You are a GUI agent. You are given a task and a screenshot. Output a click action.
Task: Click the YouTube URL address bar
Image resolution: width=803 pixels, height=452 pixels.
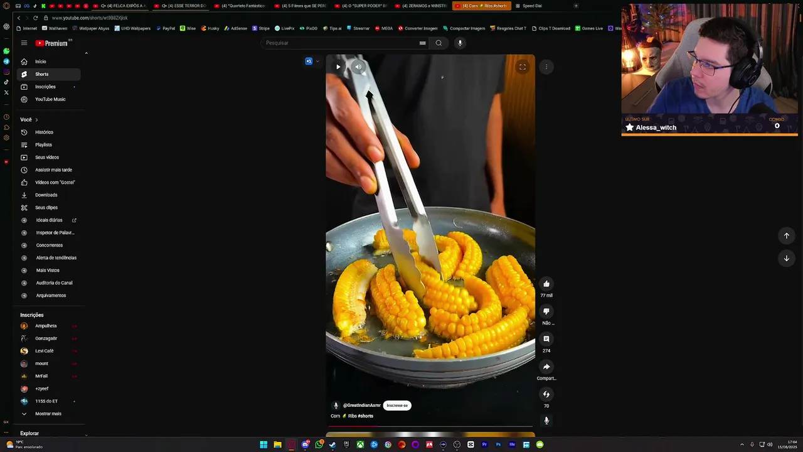(90, 18)
